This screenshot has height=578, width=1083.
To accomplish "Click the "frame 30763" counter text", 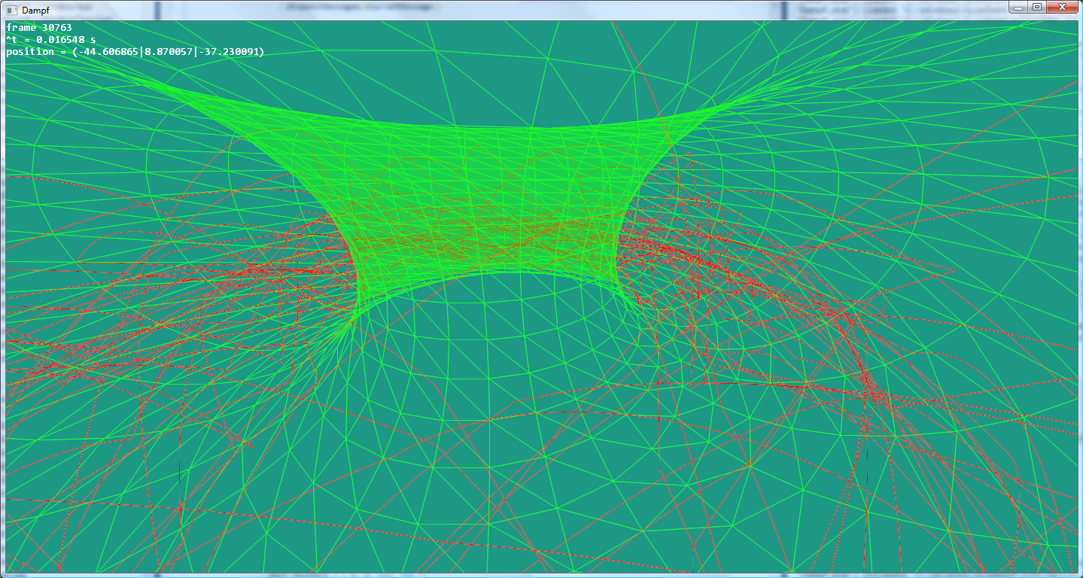I will pyautogui.click(x=39, y=28).
